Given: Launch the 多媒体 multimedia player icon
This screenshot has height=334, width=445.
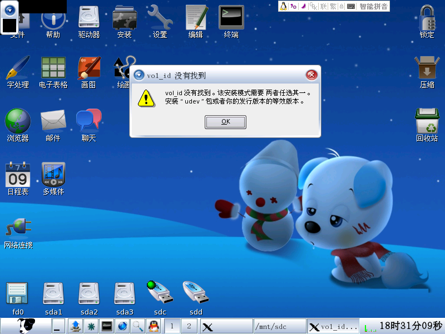Looking at the screenshot, I should pos(53,179).
